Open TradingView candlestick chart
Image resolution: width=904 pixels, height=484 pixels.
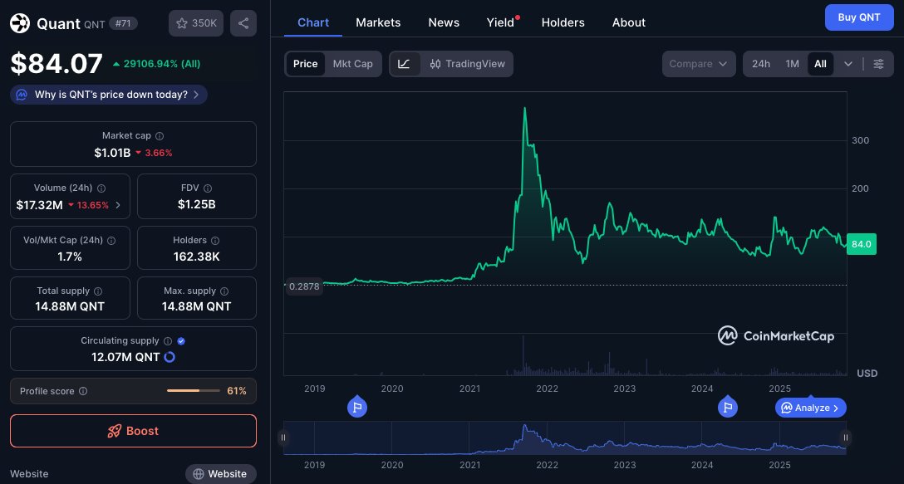[x=467, y=64]
